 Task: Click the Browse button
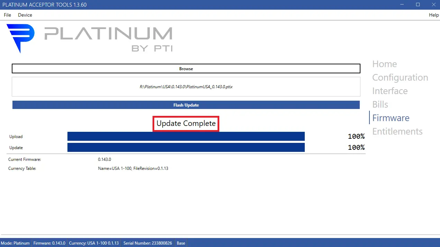point(186,69)
